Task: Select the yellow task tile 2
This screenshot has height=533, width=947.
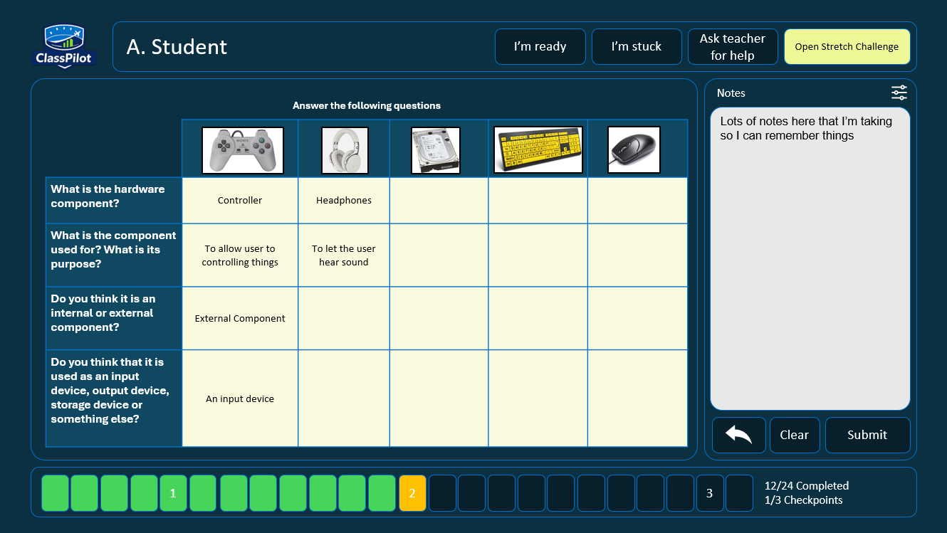Action: [x=412, y=492]
